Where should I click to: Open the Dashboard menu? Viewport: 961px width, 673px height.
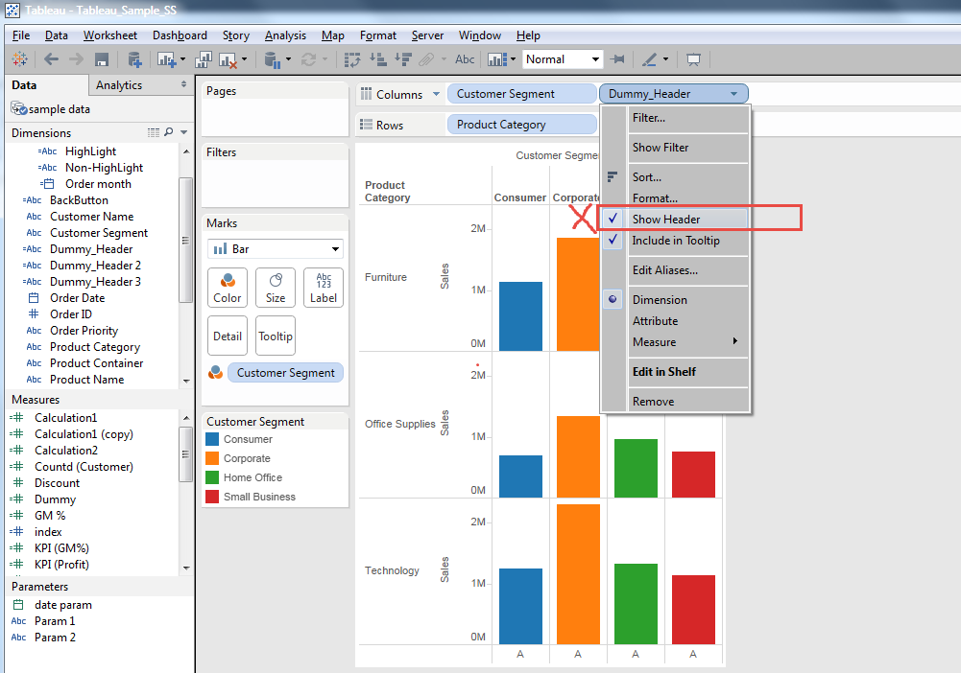coord(180,35)
